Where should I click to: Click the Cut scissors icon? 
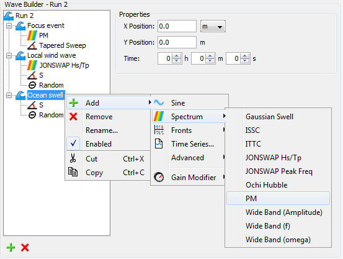pyautogui.click(x=73, y=158)
